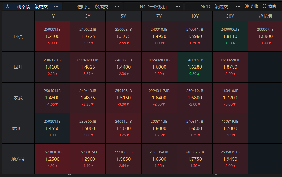This screenshot has width=282, height=177.
Task: Click the 超长期 column header
Action: click(265, 16)
